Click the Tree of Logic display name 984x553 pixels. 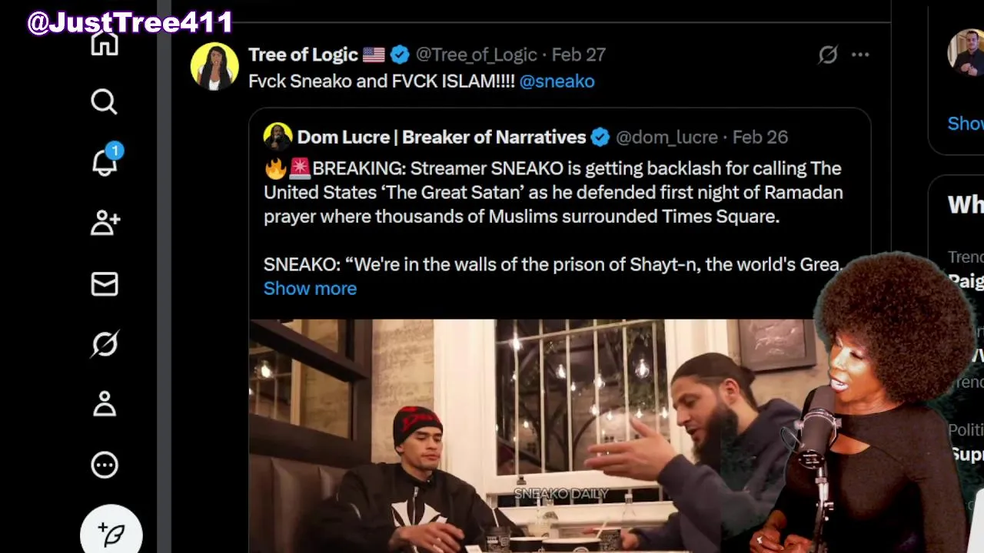(x=303, y=55)
